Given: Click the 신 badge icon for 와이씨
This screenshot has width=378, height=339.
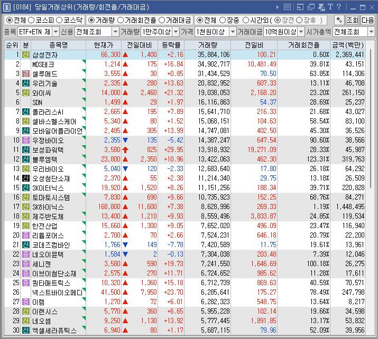Looking at the screenshot, I should [26, 93].
